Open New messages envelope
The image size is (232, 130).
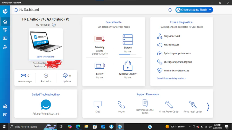23,76
